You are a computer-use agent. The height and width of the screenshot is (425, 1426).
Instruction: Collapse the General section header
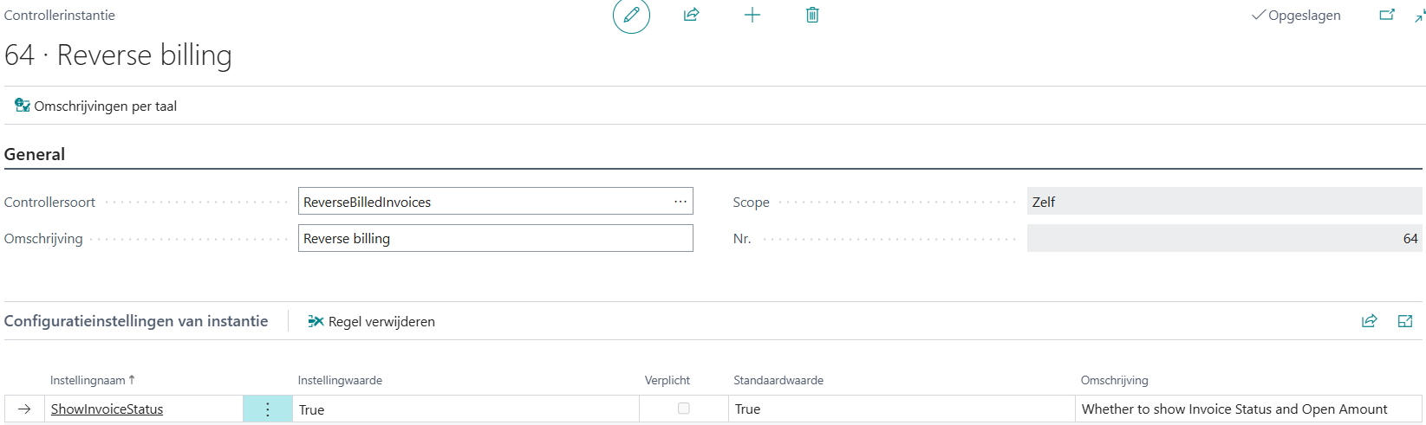(x=35, y=154)
